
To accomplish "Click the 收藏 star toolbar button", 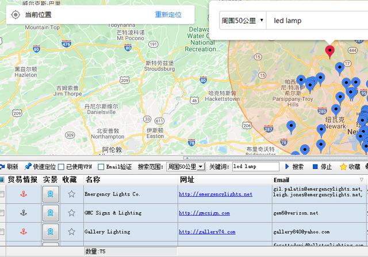I will click(x=350, y=167).
